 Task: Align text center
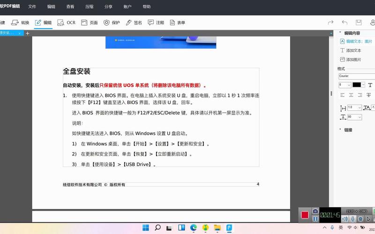[351, 95]
